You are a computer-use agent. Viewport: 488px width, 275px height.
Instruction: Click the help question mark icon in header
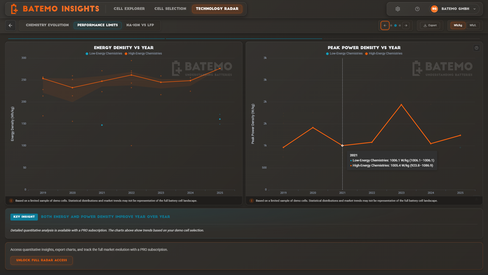pos(417,9)
